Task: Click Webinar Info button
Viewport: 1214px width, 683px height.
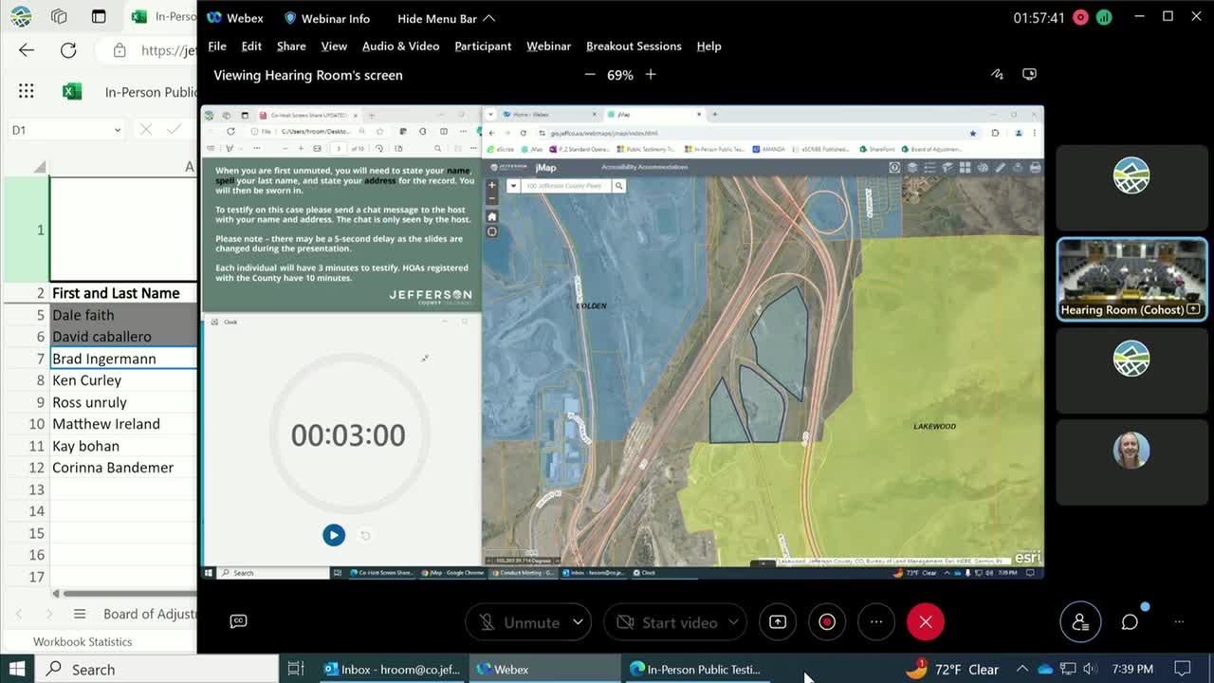Action: (x=327, y=18)
